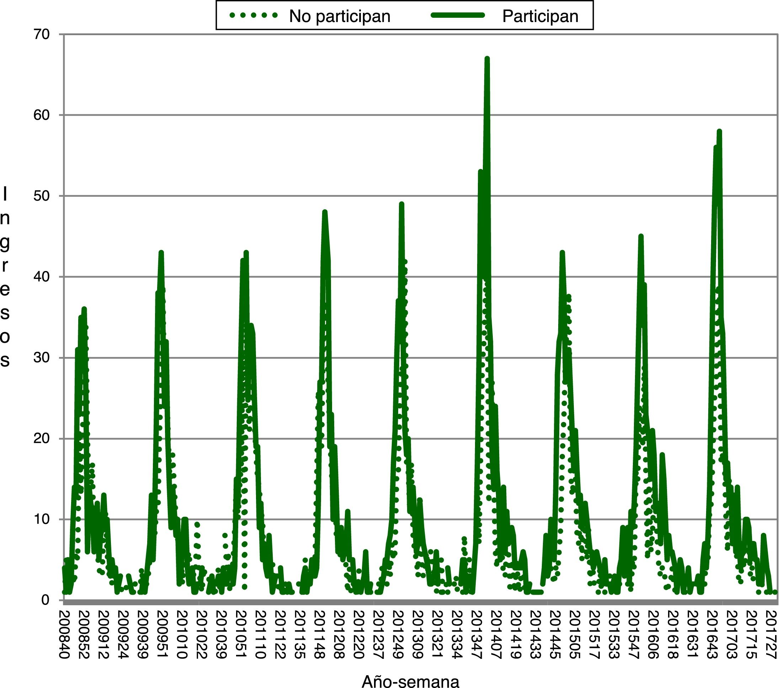Click the 'Participan' legend label
Screen dimensions: 779x688
[540, 16]
